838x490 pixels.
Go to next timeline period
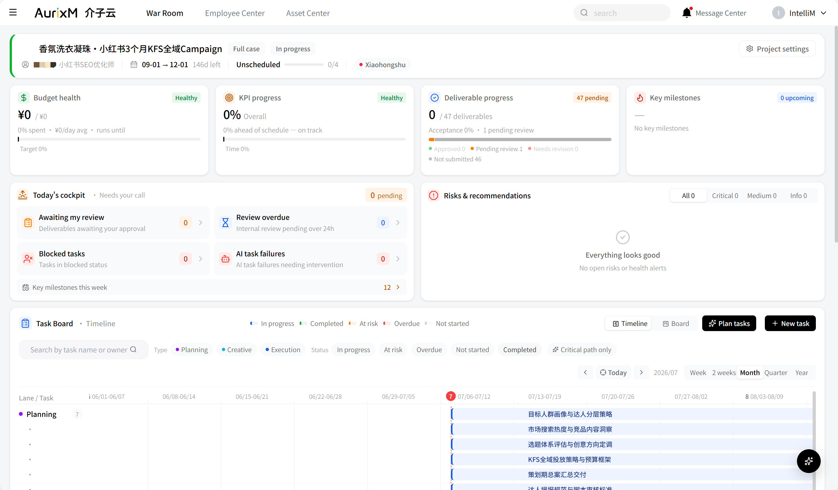(641, 372)
